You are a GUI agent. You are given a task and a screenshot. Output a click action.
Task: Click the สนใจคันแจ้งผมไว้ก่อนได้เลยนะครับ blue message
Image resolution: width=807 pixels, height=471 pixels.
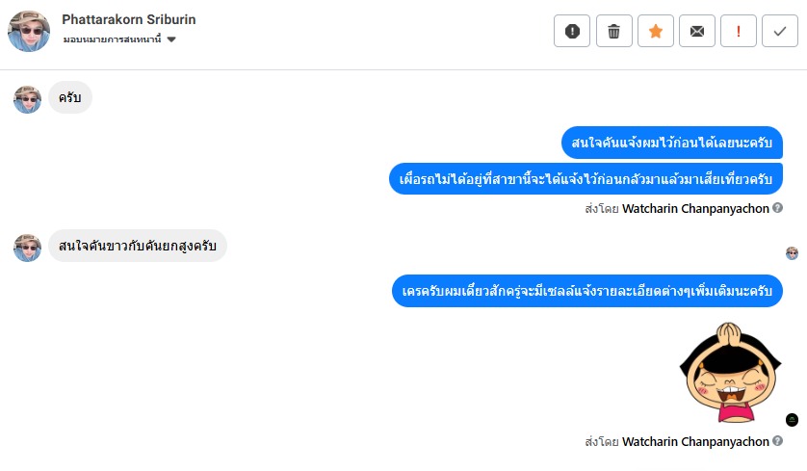pos(672,144)
